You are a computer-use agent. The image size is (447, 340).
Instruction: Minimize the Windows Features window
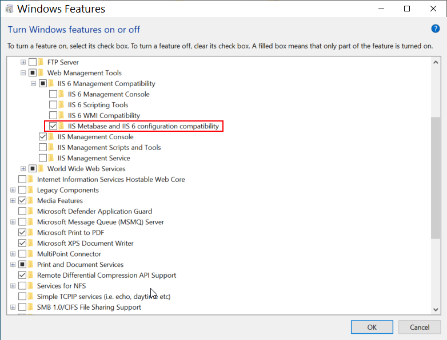pyautogui.click(x=381, y=9)
